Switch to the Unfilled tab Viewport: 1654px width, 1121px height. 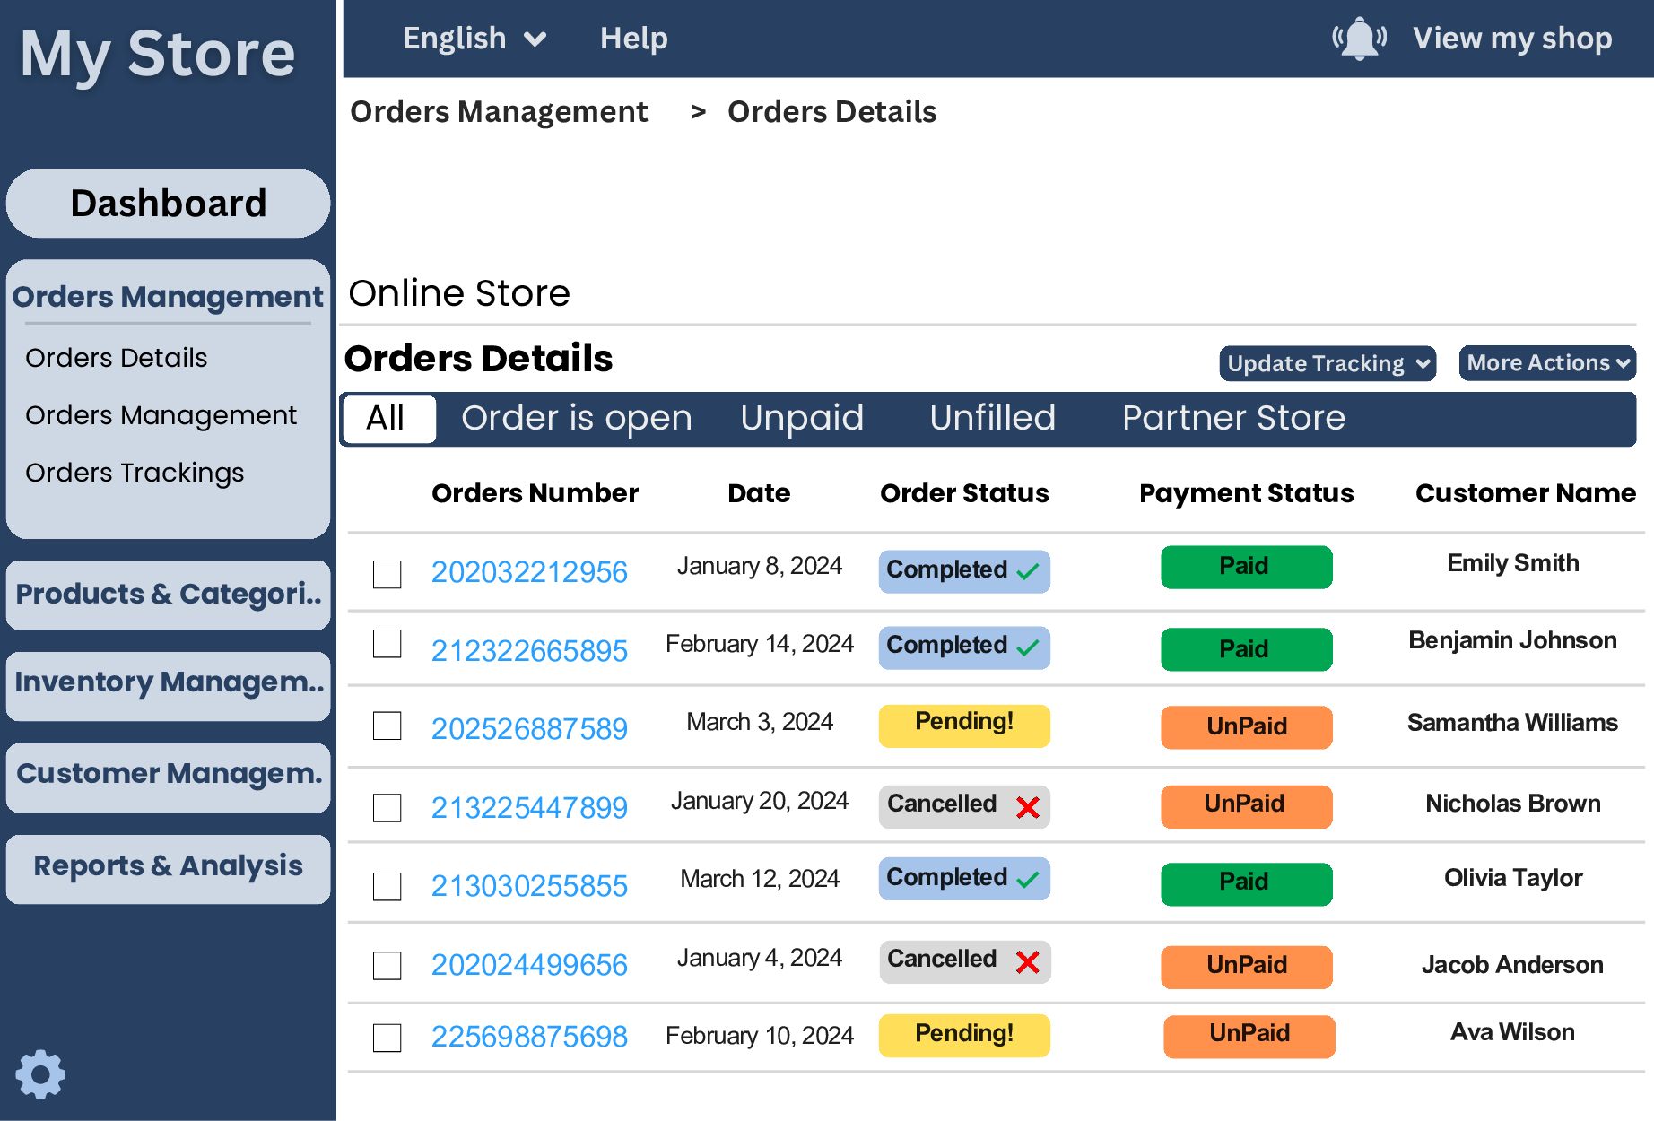pyautogui.click(x=992, y=418)
